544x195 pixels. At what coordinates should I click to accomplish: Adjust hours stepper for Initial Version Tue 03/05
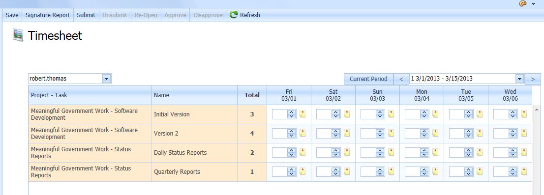[468, 114]
